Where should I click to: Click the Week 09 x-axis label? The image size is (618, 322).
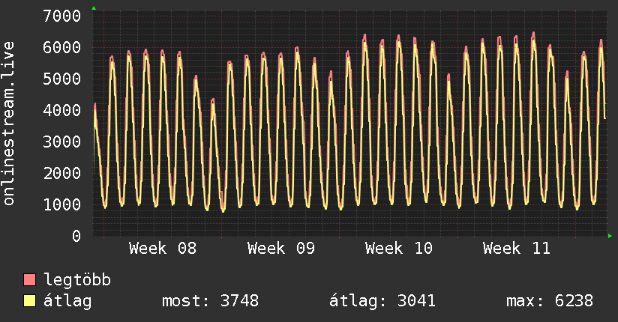click(x=280, y=249)
